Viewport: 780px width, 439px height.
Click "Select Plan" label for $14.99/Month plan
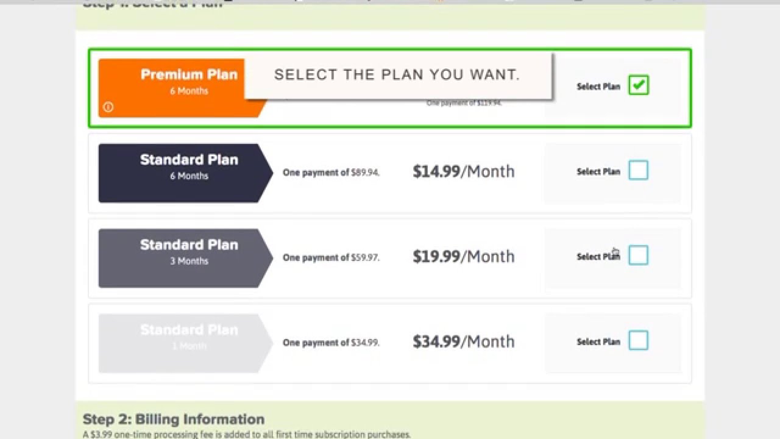[598, 172]
